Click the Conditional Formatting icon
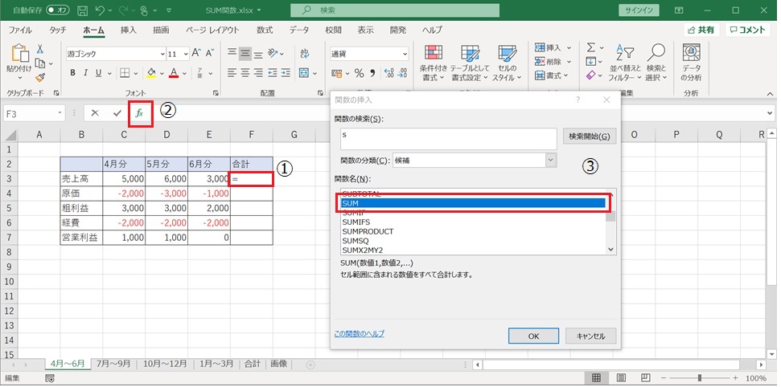 [434, 60]
